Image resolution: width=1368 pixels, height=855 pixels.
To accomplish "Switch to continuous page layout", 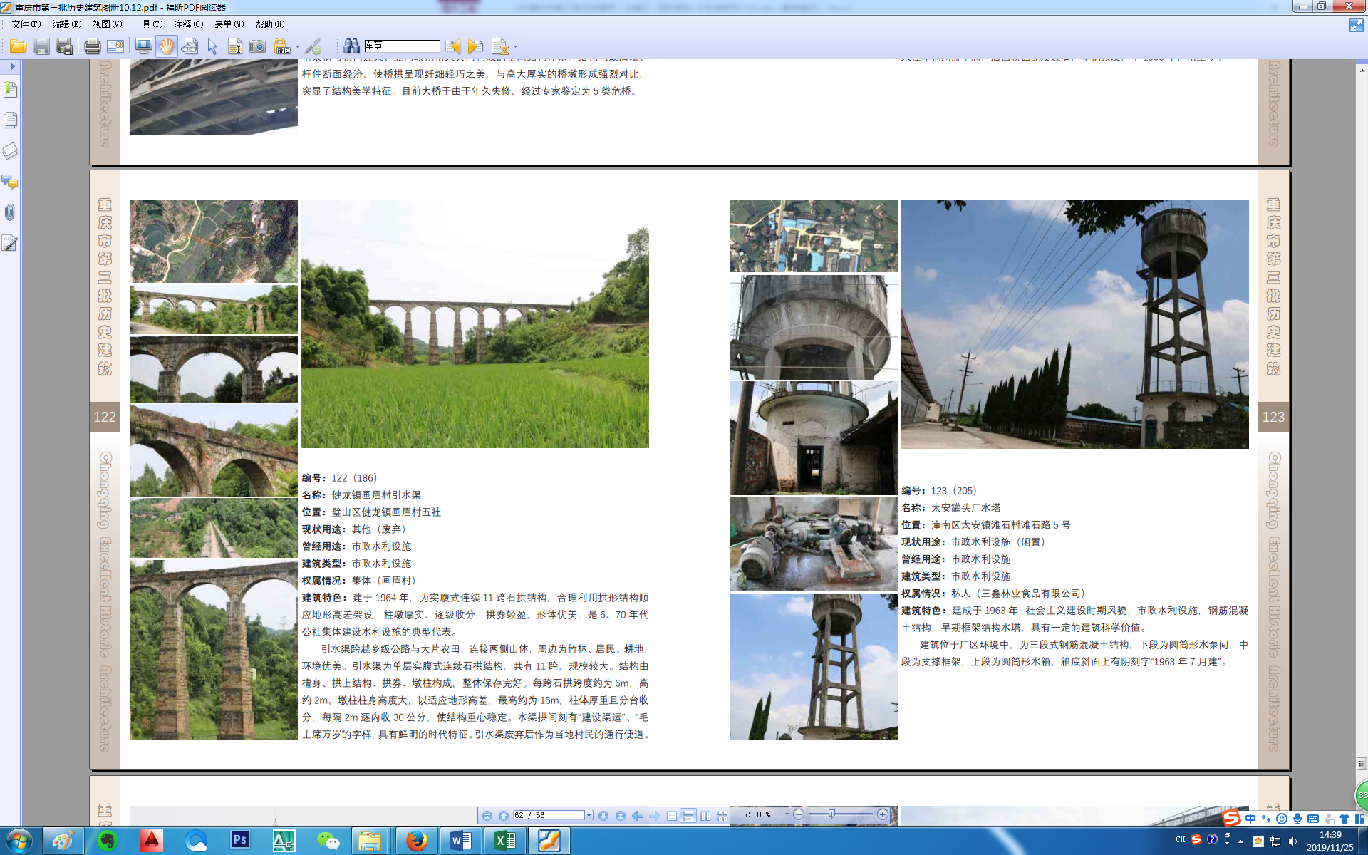I will click(x=688, y=815).
